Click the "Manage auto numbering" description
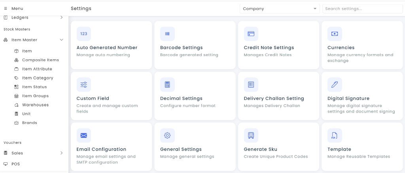 (x=103, y=55)
